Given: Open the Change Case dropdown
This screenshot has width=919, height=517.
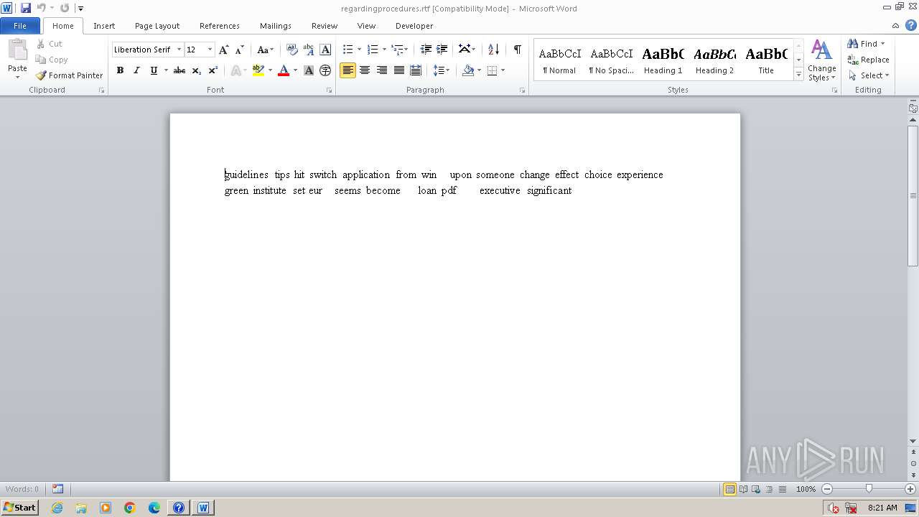Looking at the screenshot, I should (265, 50).
